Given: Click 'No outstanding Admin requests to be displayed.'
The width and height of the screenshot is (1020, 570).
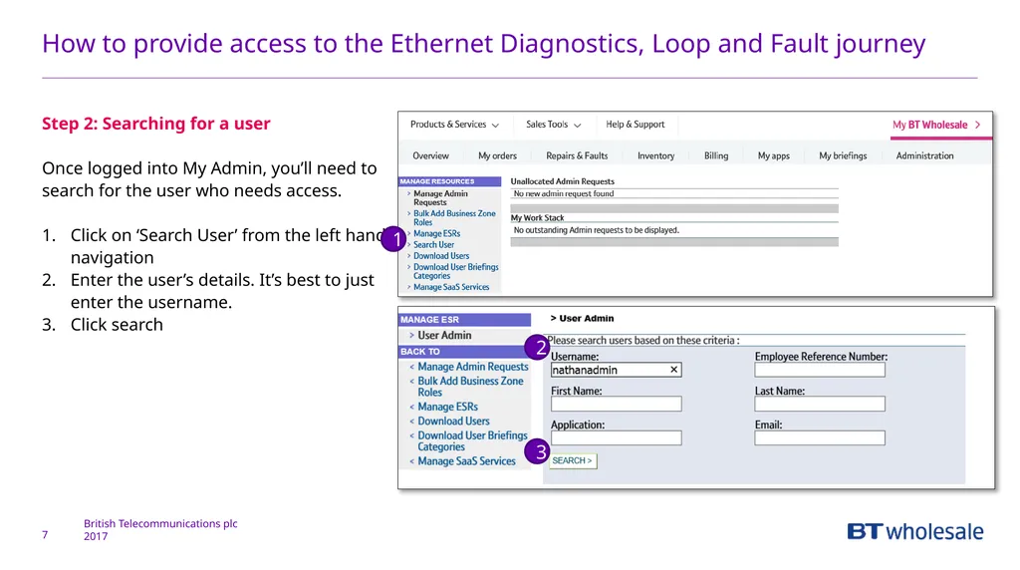Looking at the screenshot, I should pyautogui.click(x=596, y=230).
